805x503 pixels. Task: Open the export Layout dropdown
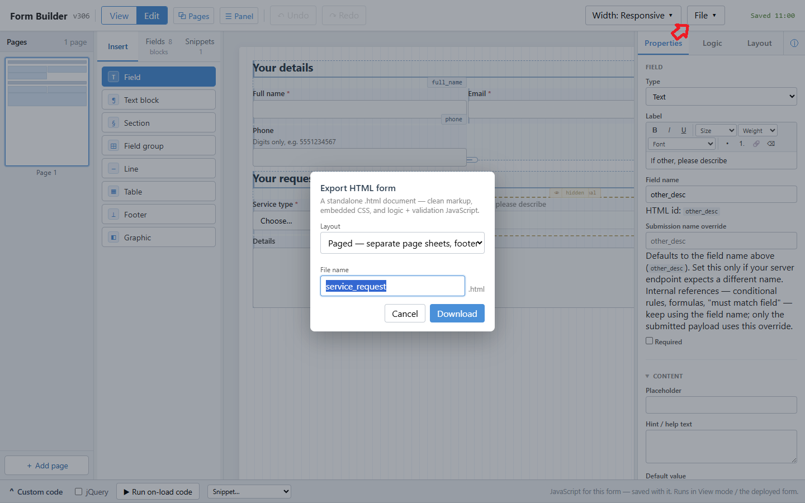click(402, 243)
